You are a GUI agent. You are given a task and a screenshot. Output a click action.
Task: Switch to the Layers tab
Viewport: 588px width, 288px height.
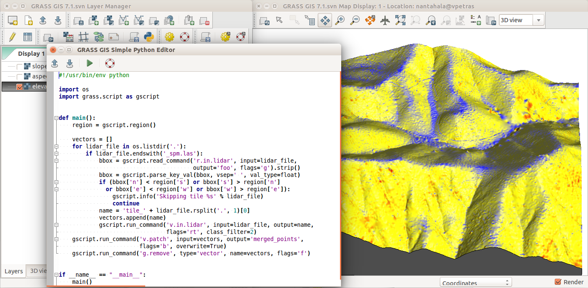point(13,271)
